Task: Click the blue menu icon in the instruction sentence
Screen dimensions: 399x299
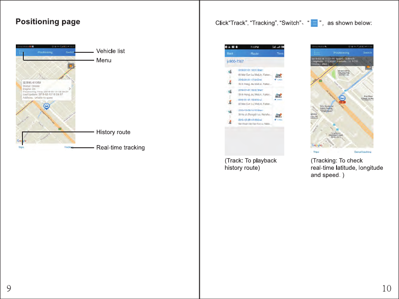Action: (314, 23)
